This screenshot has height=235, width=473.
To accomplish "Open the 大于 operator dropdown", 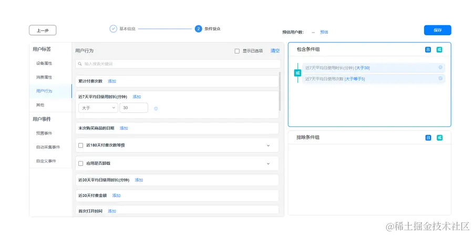I will coord(98,108).
